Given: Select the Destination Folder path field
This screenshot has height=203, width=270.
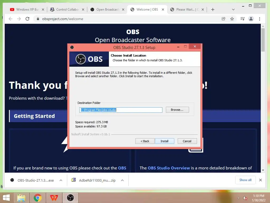Looking at the screenshot, I should pos(121,110).
